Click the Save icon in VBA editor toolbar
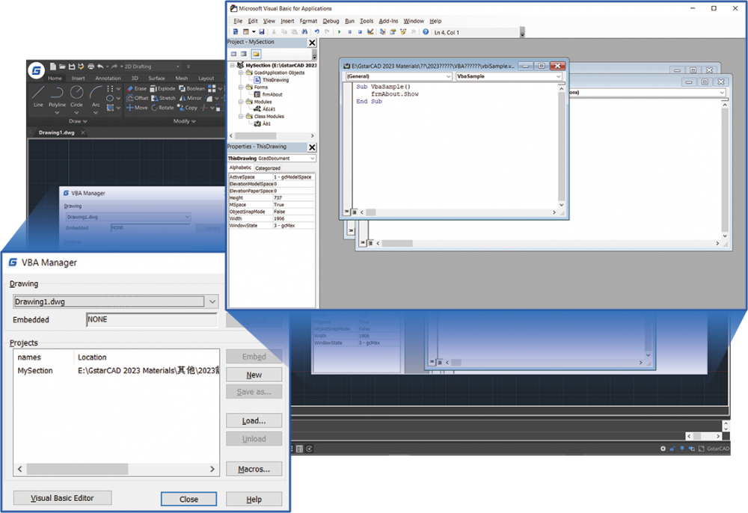 tap(262, 32)
